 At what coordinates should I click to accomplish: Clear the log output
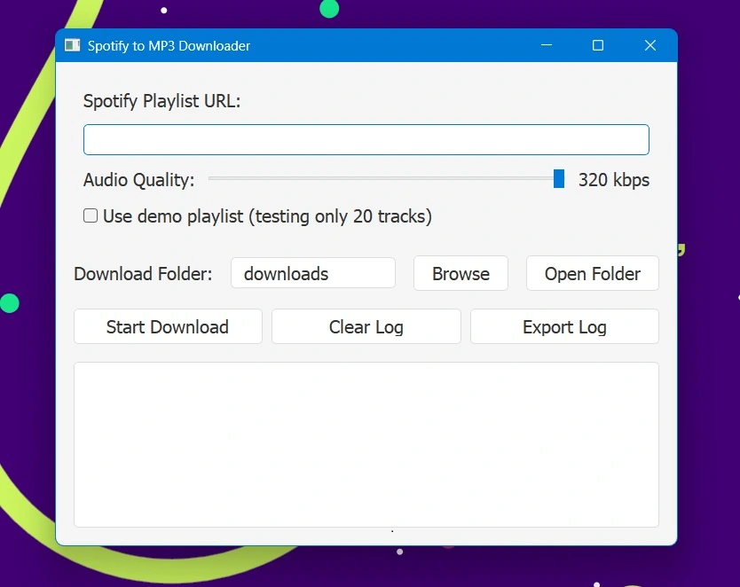click(366, 326)
